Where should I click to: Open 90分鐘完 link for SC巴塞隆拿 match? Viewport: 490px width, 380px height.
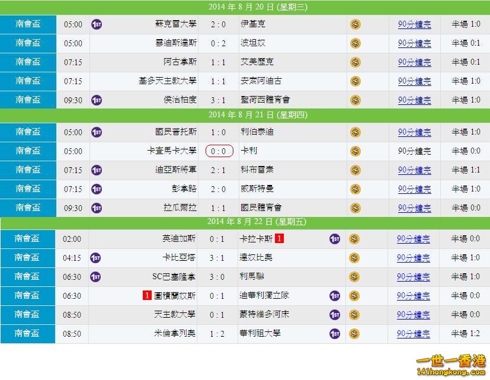tap(413, 277)
